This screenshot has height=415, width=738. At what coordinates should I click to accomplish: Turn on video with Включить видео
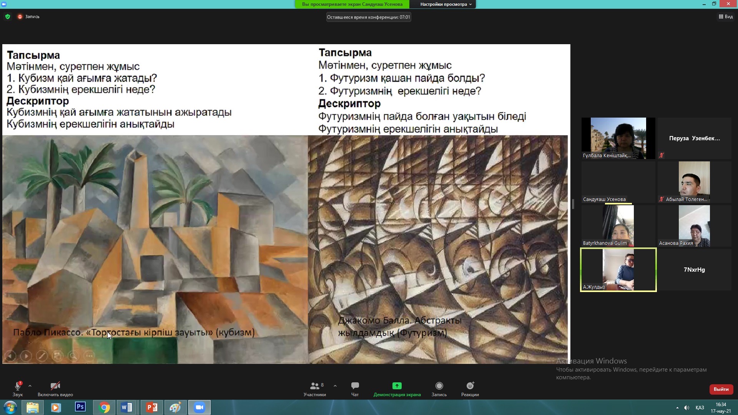pyautogui.click(x=55, y=387)
